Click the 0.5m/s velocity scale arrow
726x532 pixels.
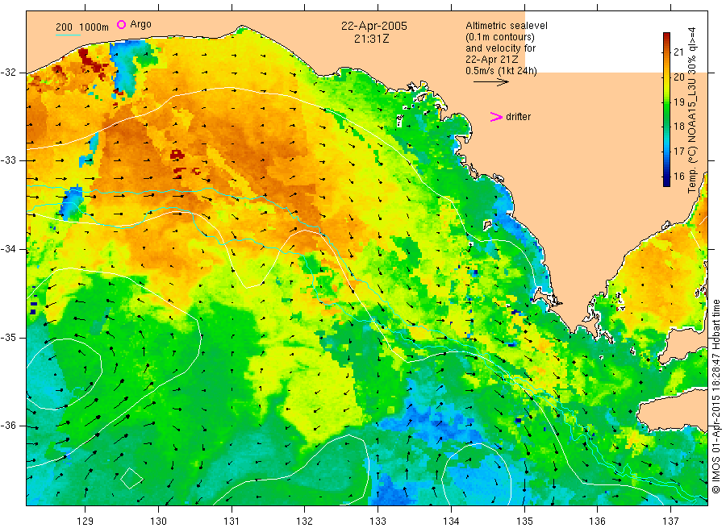(490, 82)
